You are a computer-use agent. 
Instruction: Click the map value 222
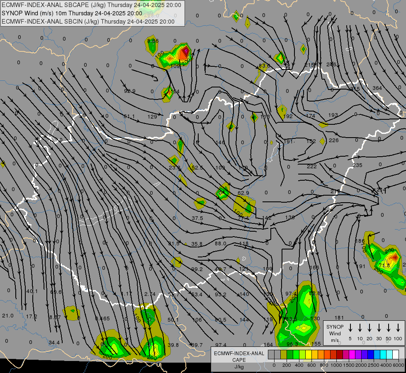(312, 167)
